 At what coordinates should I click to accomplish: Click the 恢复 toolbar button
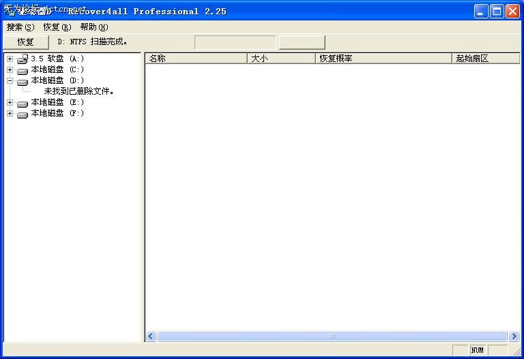coord(25,42)
